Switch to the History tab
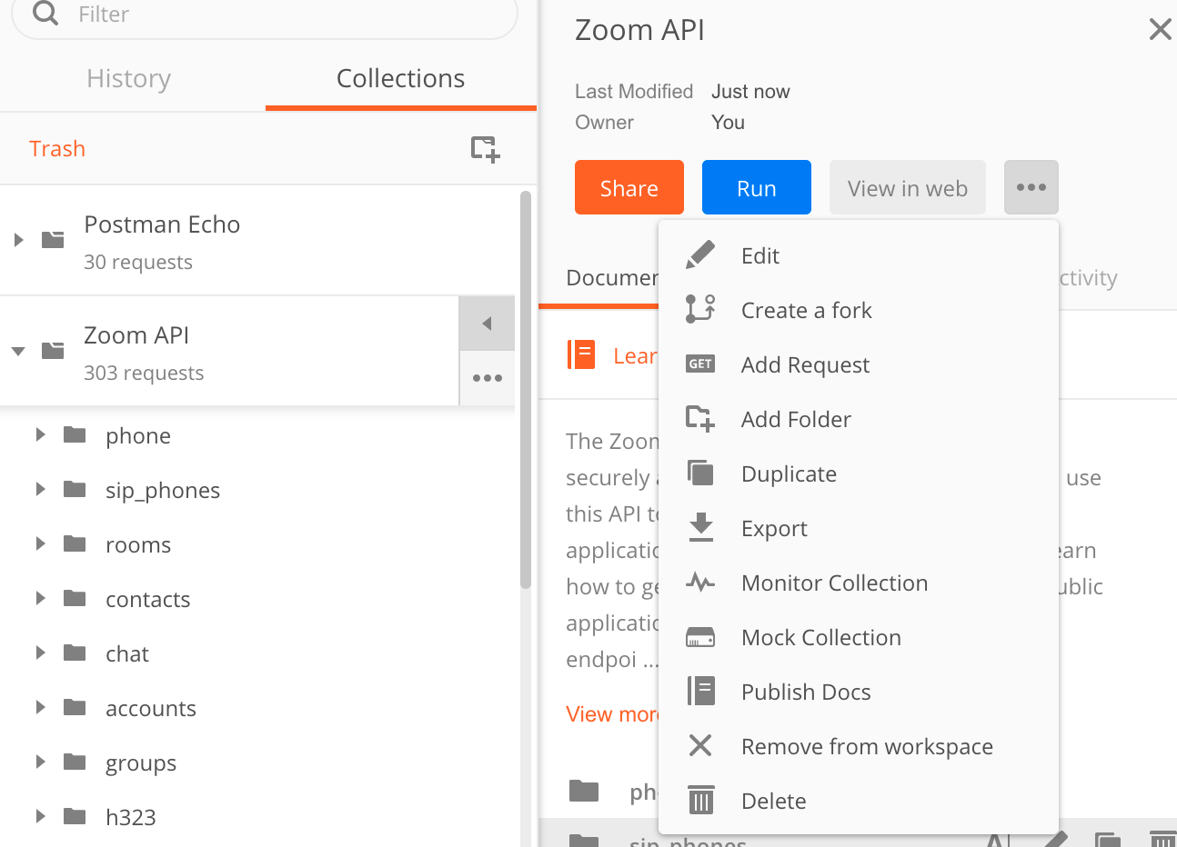Screen dimensions: 1177x847 click(129, 79)
